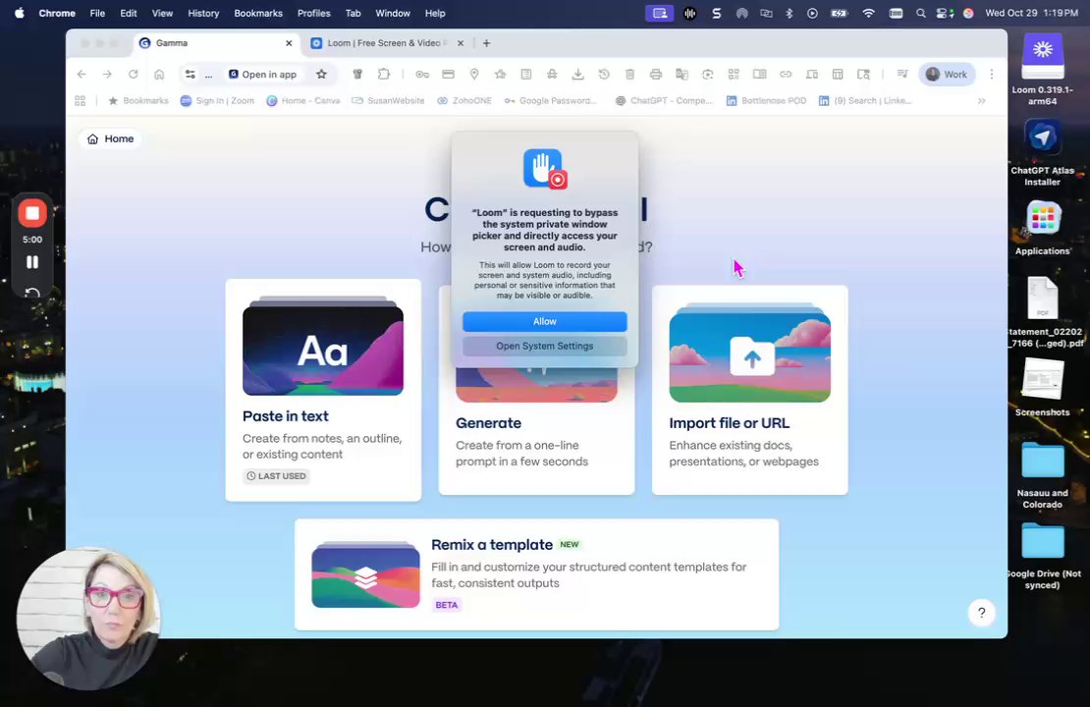Open the Chrome menu in menu bar
The height and width of the screenshot is (707, 1090).
pyautogui.click(x=57, y=13)
